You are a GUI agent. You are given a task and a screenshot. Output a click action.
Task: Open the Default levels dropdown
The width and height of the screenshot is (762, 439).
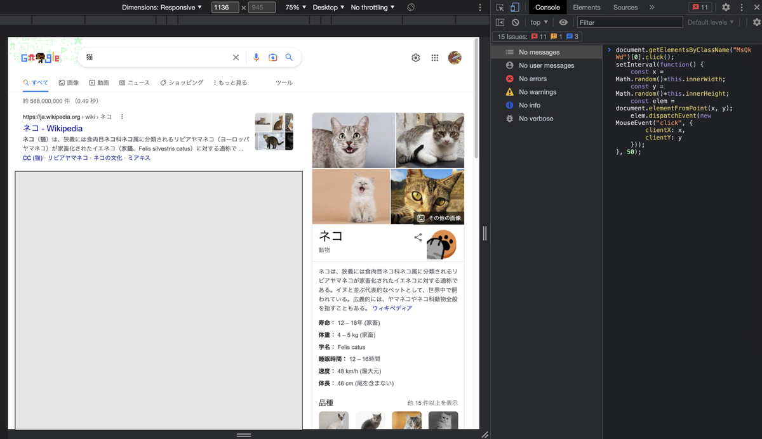click(711, 22)
